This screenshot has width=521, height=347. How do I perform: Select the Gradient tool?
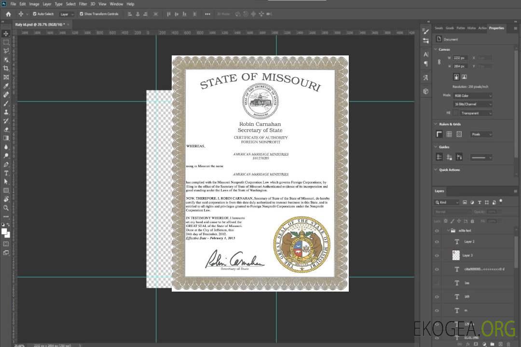pyautogui.click(x=6, y=138)
